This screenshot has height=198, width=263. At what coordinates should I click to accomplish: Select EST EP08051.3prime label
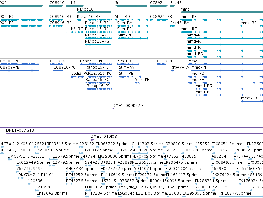pos(227,144)
